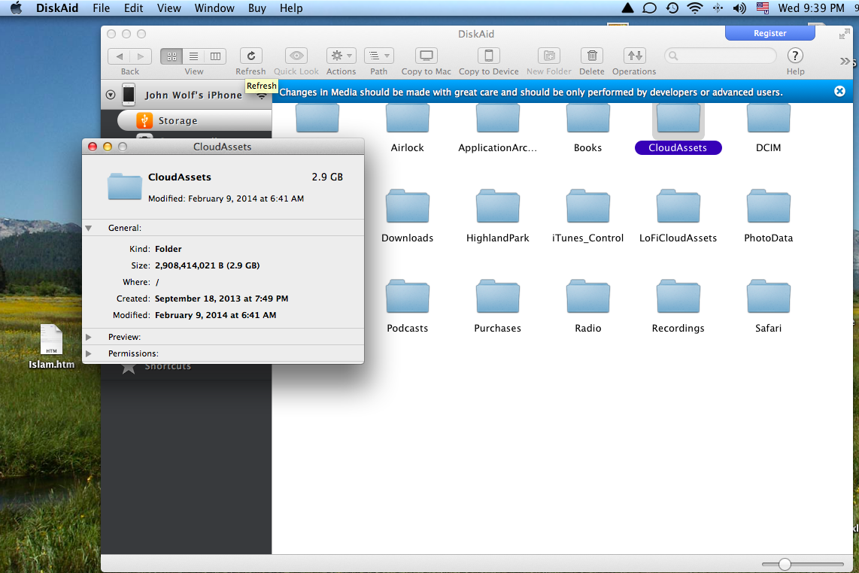859x573 pixels.
Task: Switch to list view
Action: (193, 56)
